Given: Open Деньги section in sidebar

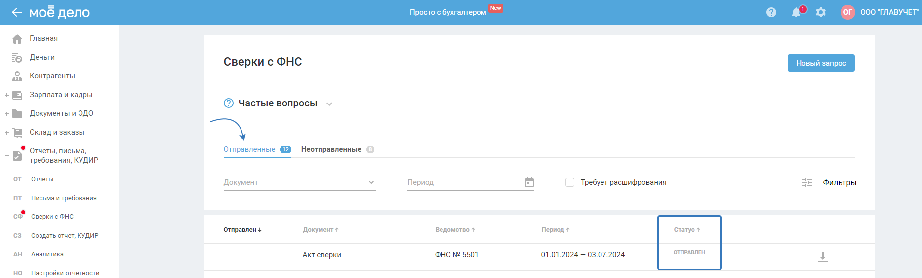Looking at the screenshot, I should [x=42, y=57].
